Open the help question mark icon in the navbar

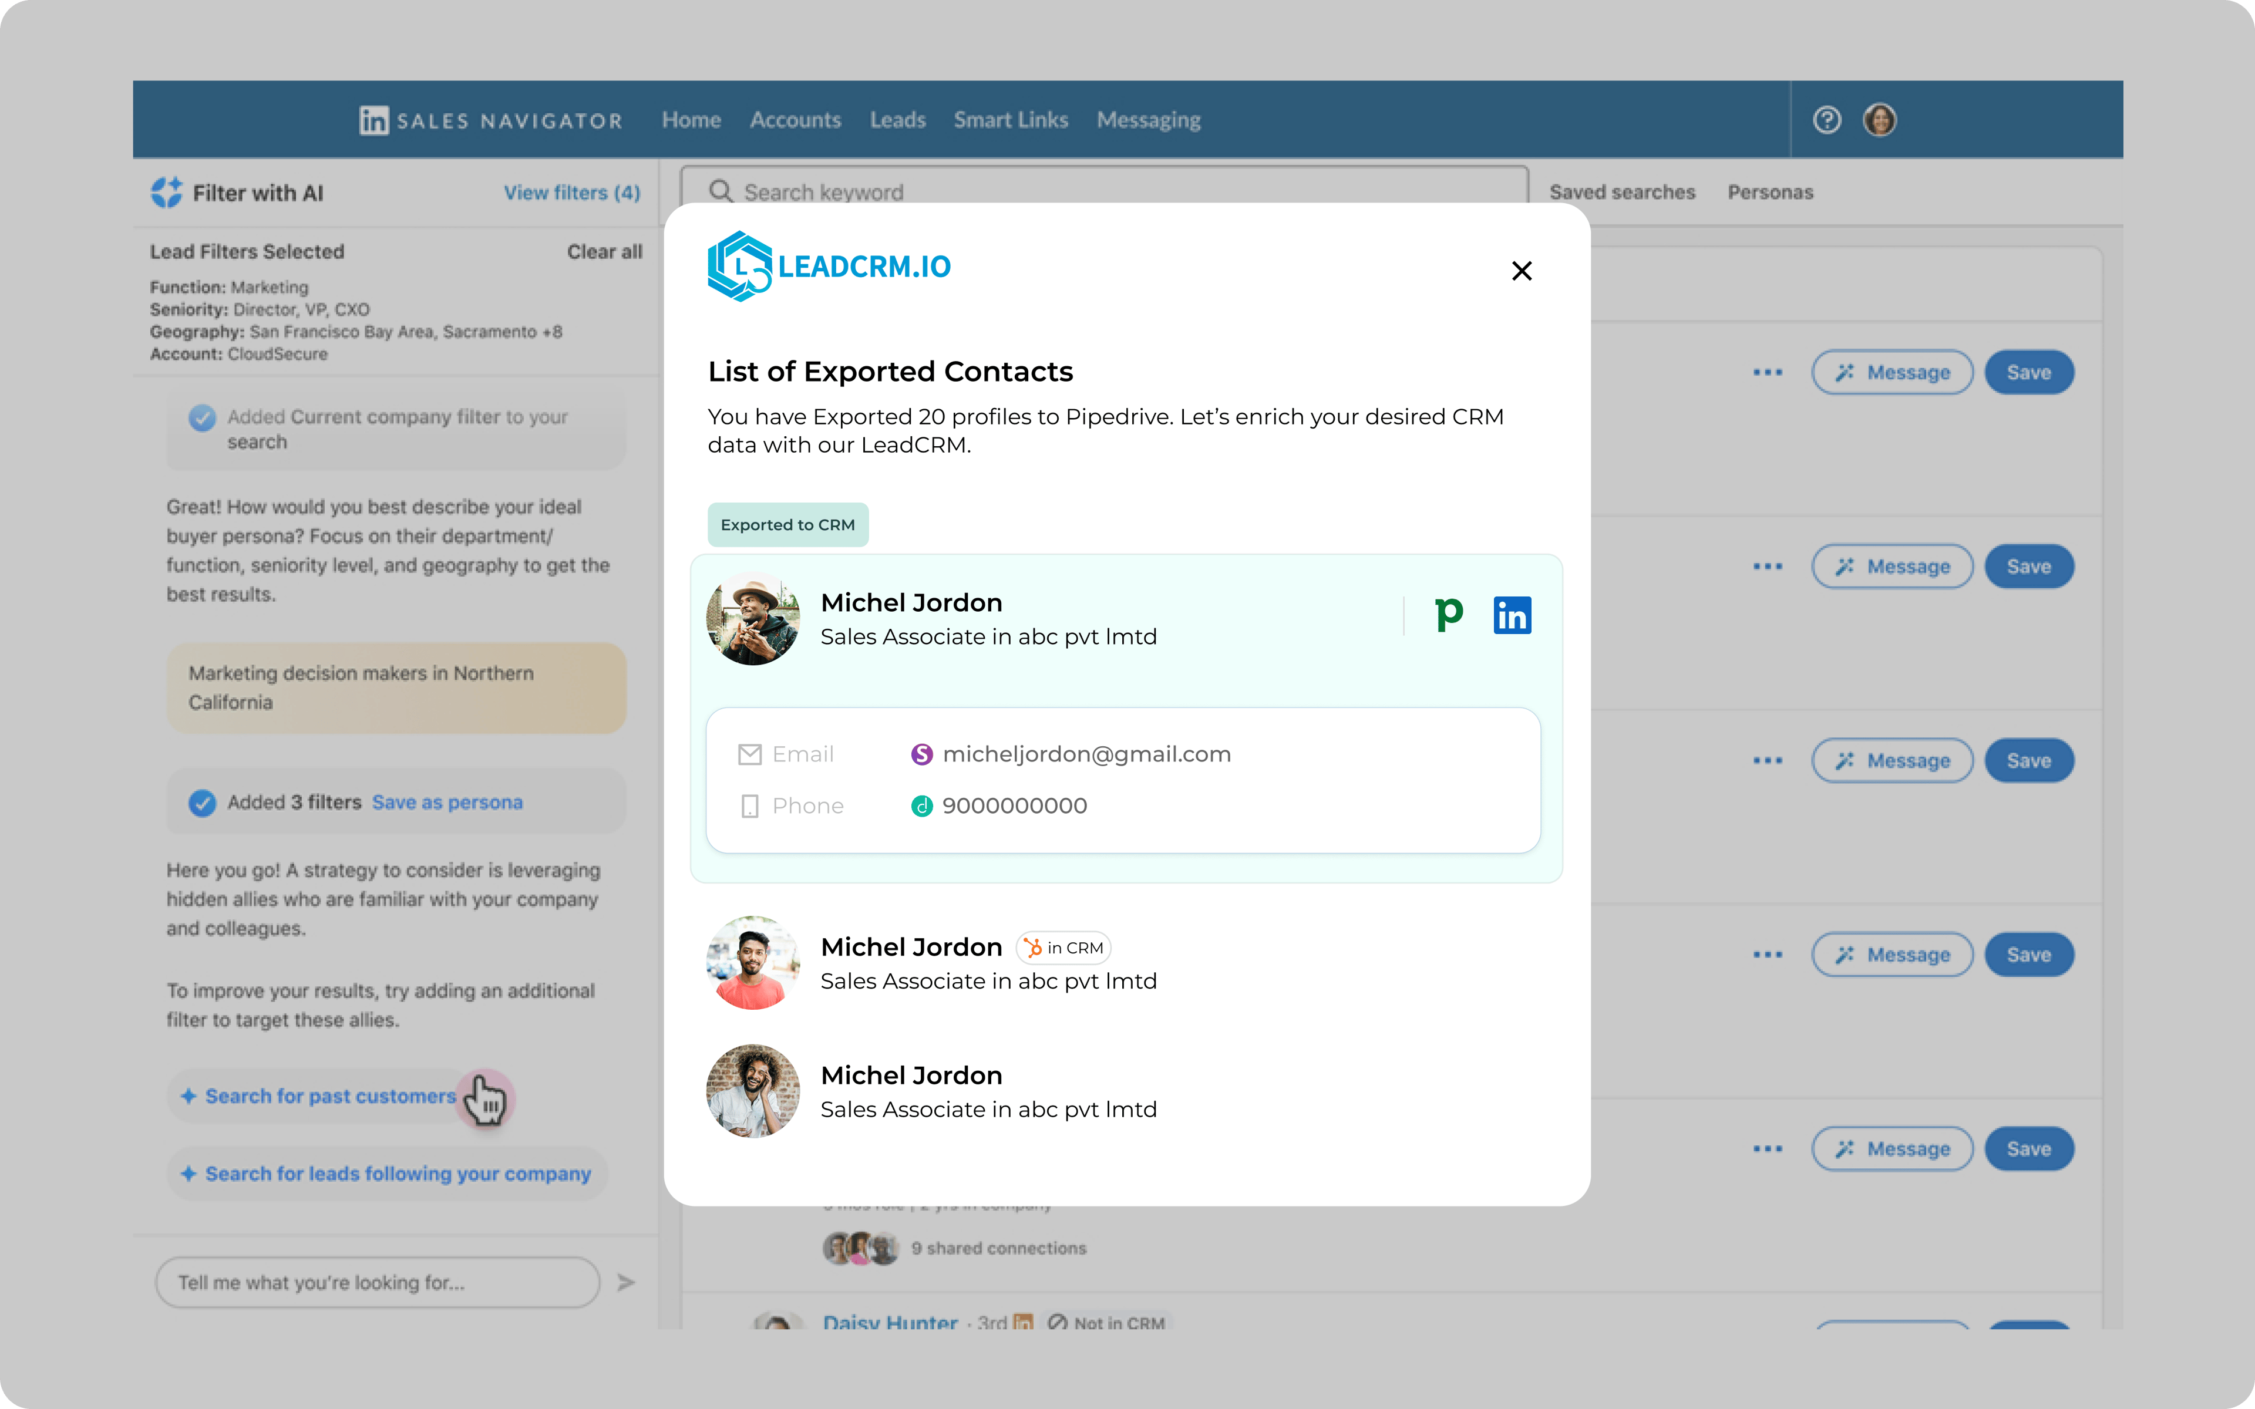(1826, 119)
